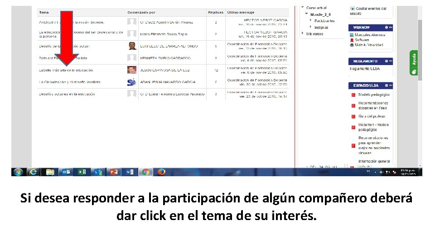Open the Información general link

[374, 161]
